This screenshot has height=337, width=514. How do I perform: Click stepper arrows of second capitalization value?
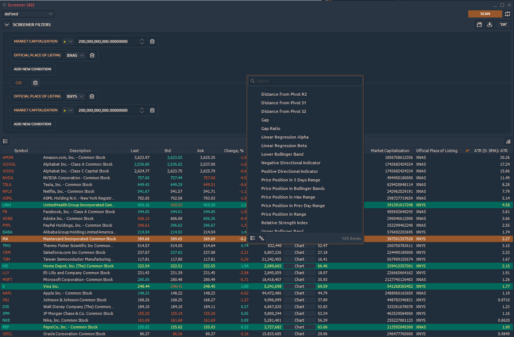142,110
